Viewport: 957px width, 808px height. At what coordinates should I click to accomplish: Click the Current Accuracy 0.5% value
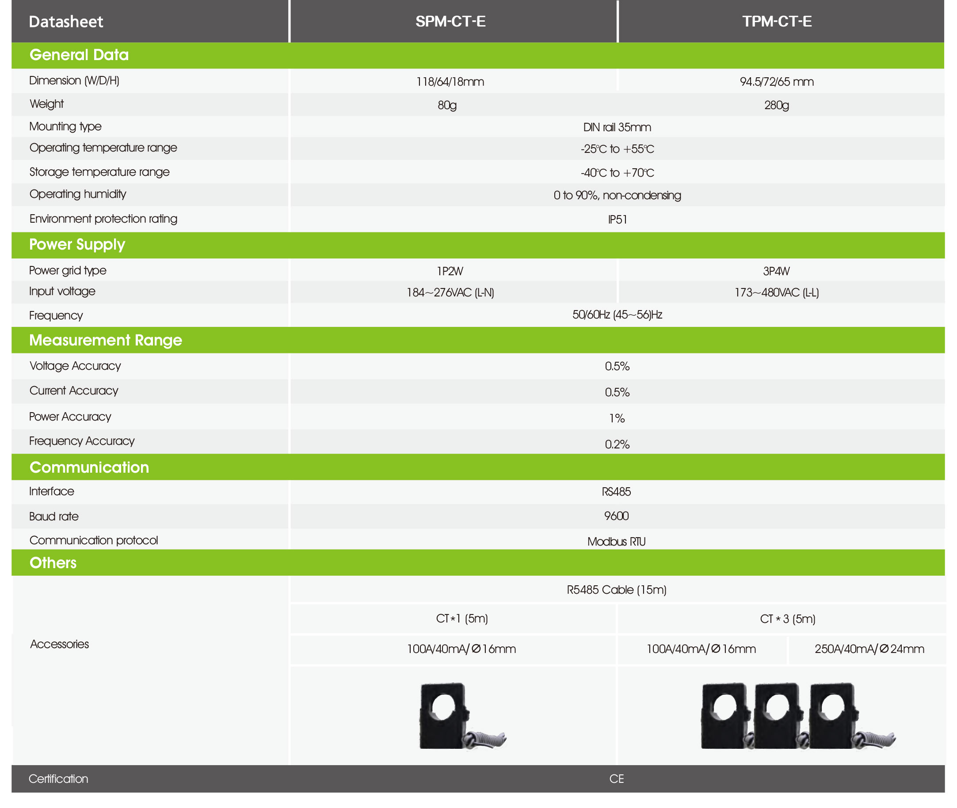tap(618, 392)
